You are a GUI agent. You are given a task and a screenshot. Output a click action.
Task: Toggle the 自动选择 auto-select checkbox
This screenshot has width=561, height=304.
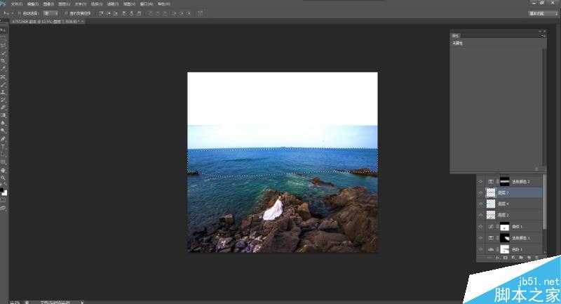18,13
